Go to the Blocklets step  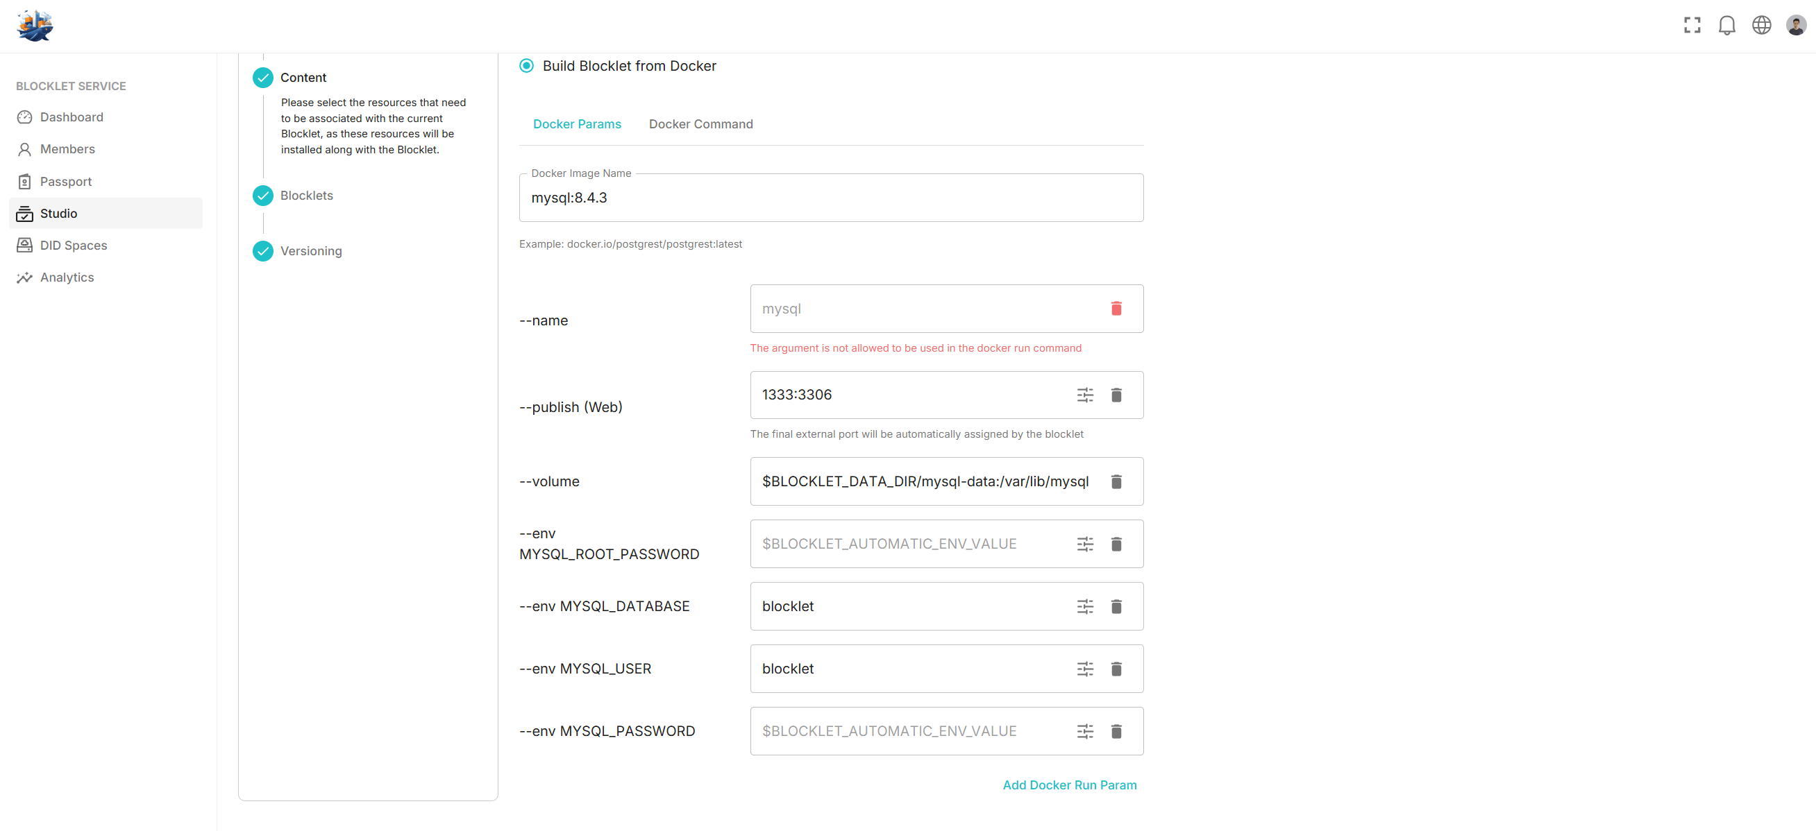(x=306, y=196)
